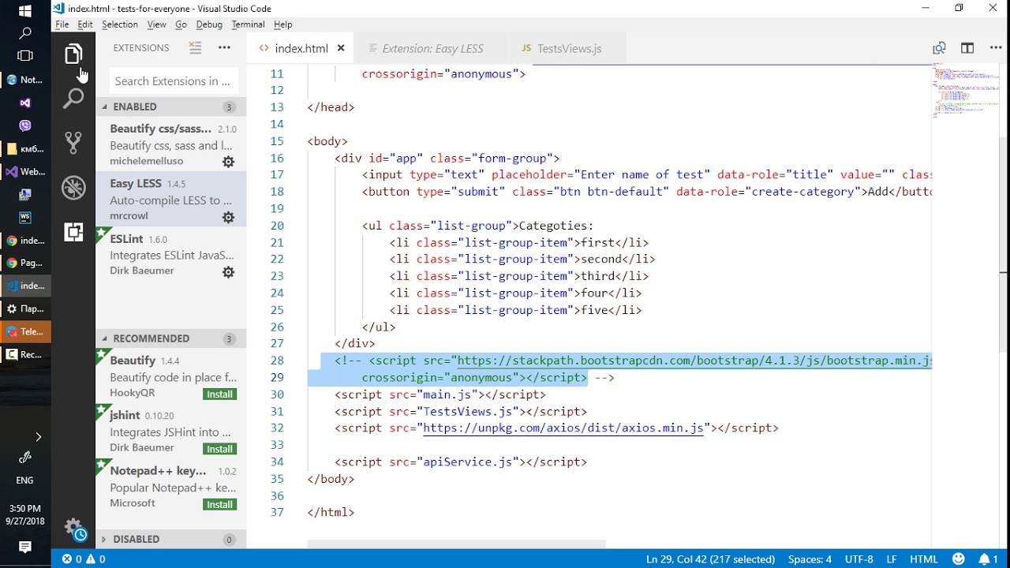Click the editor minimap
1010x568 pixels.
pyautogui.click(x=966, y=91)
